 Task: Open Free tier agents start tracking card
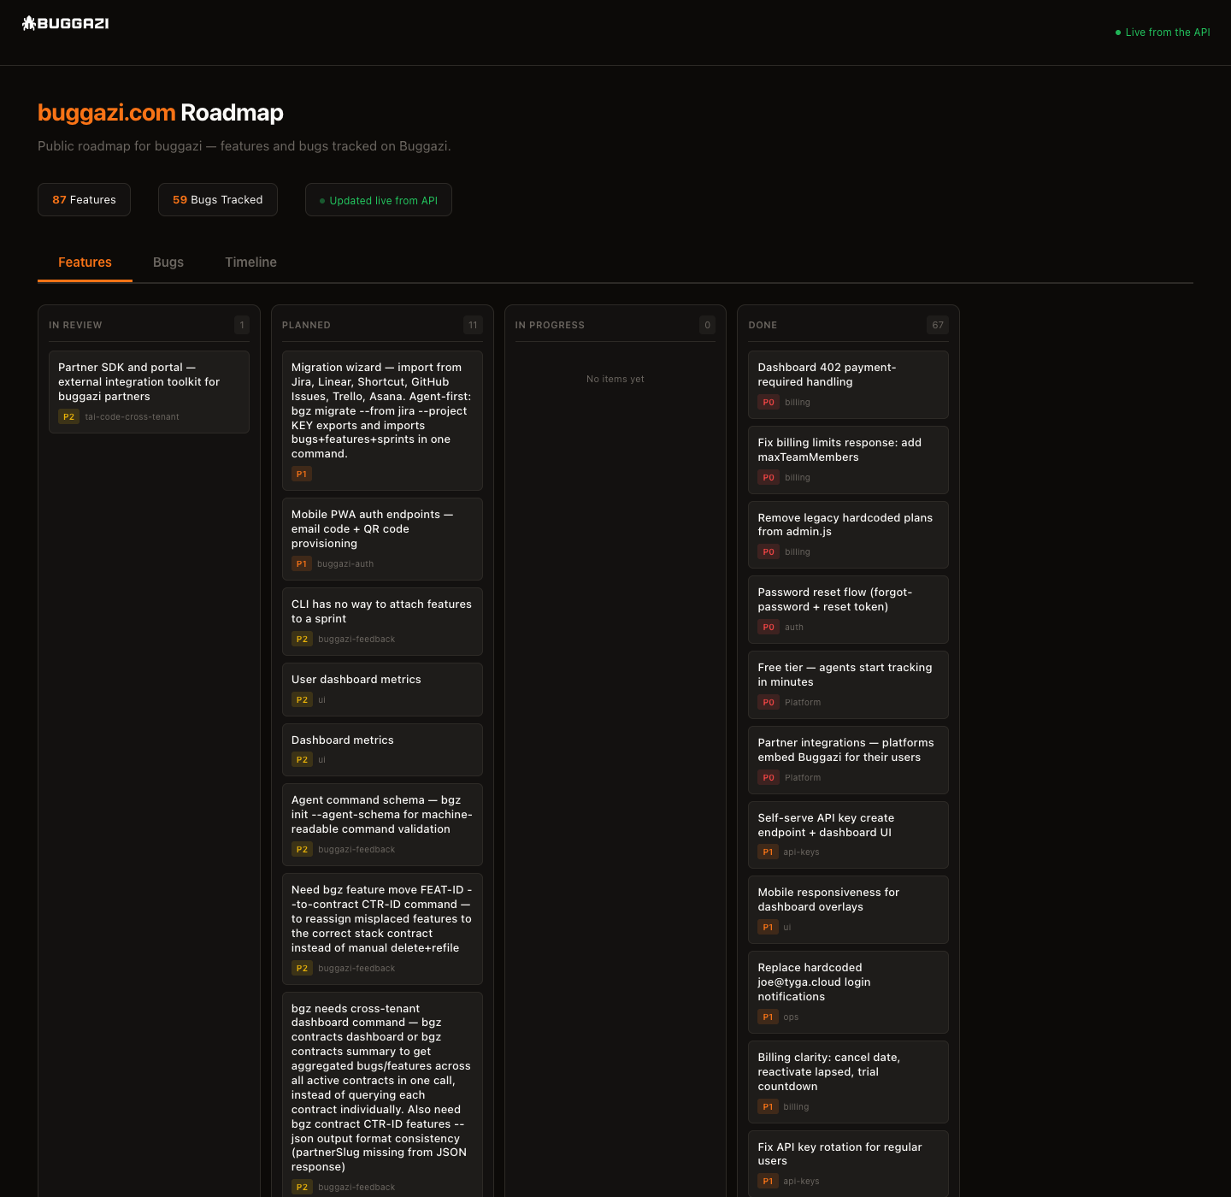[848, 685]
